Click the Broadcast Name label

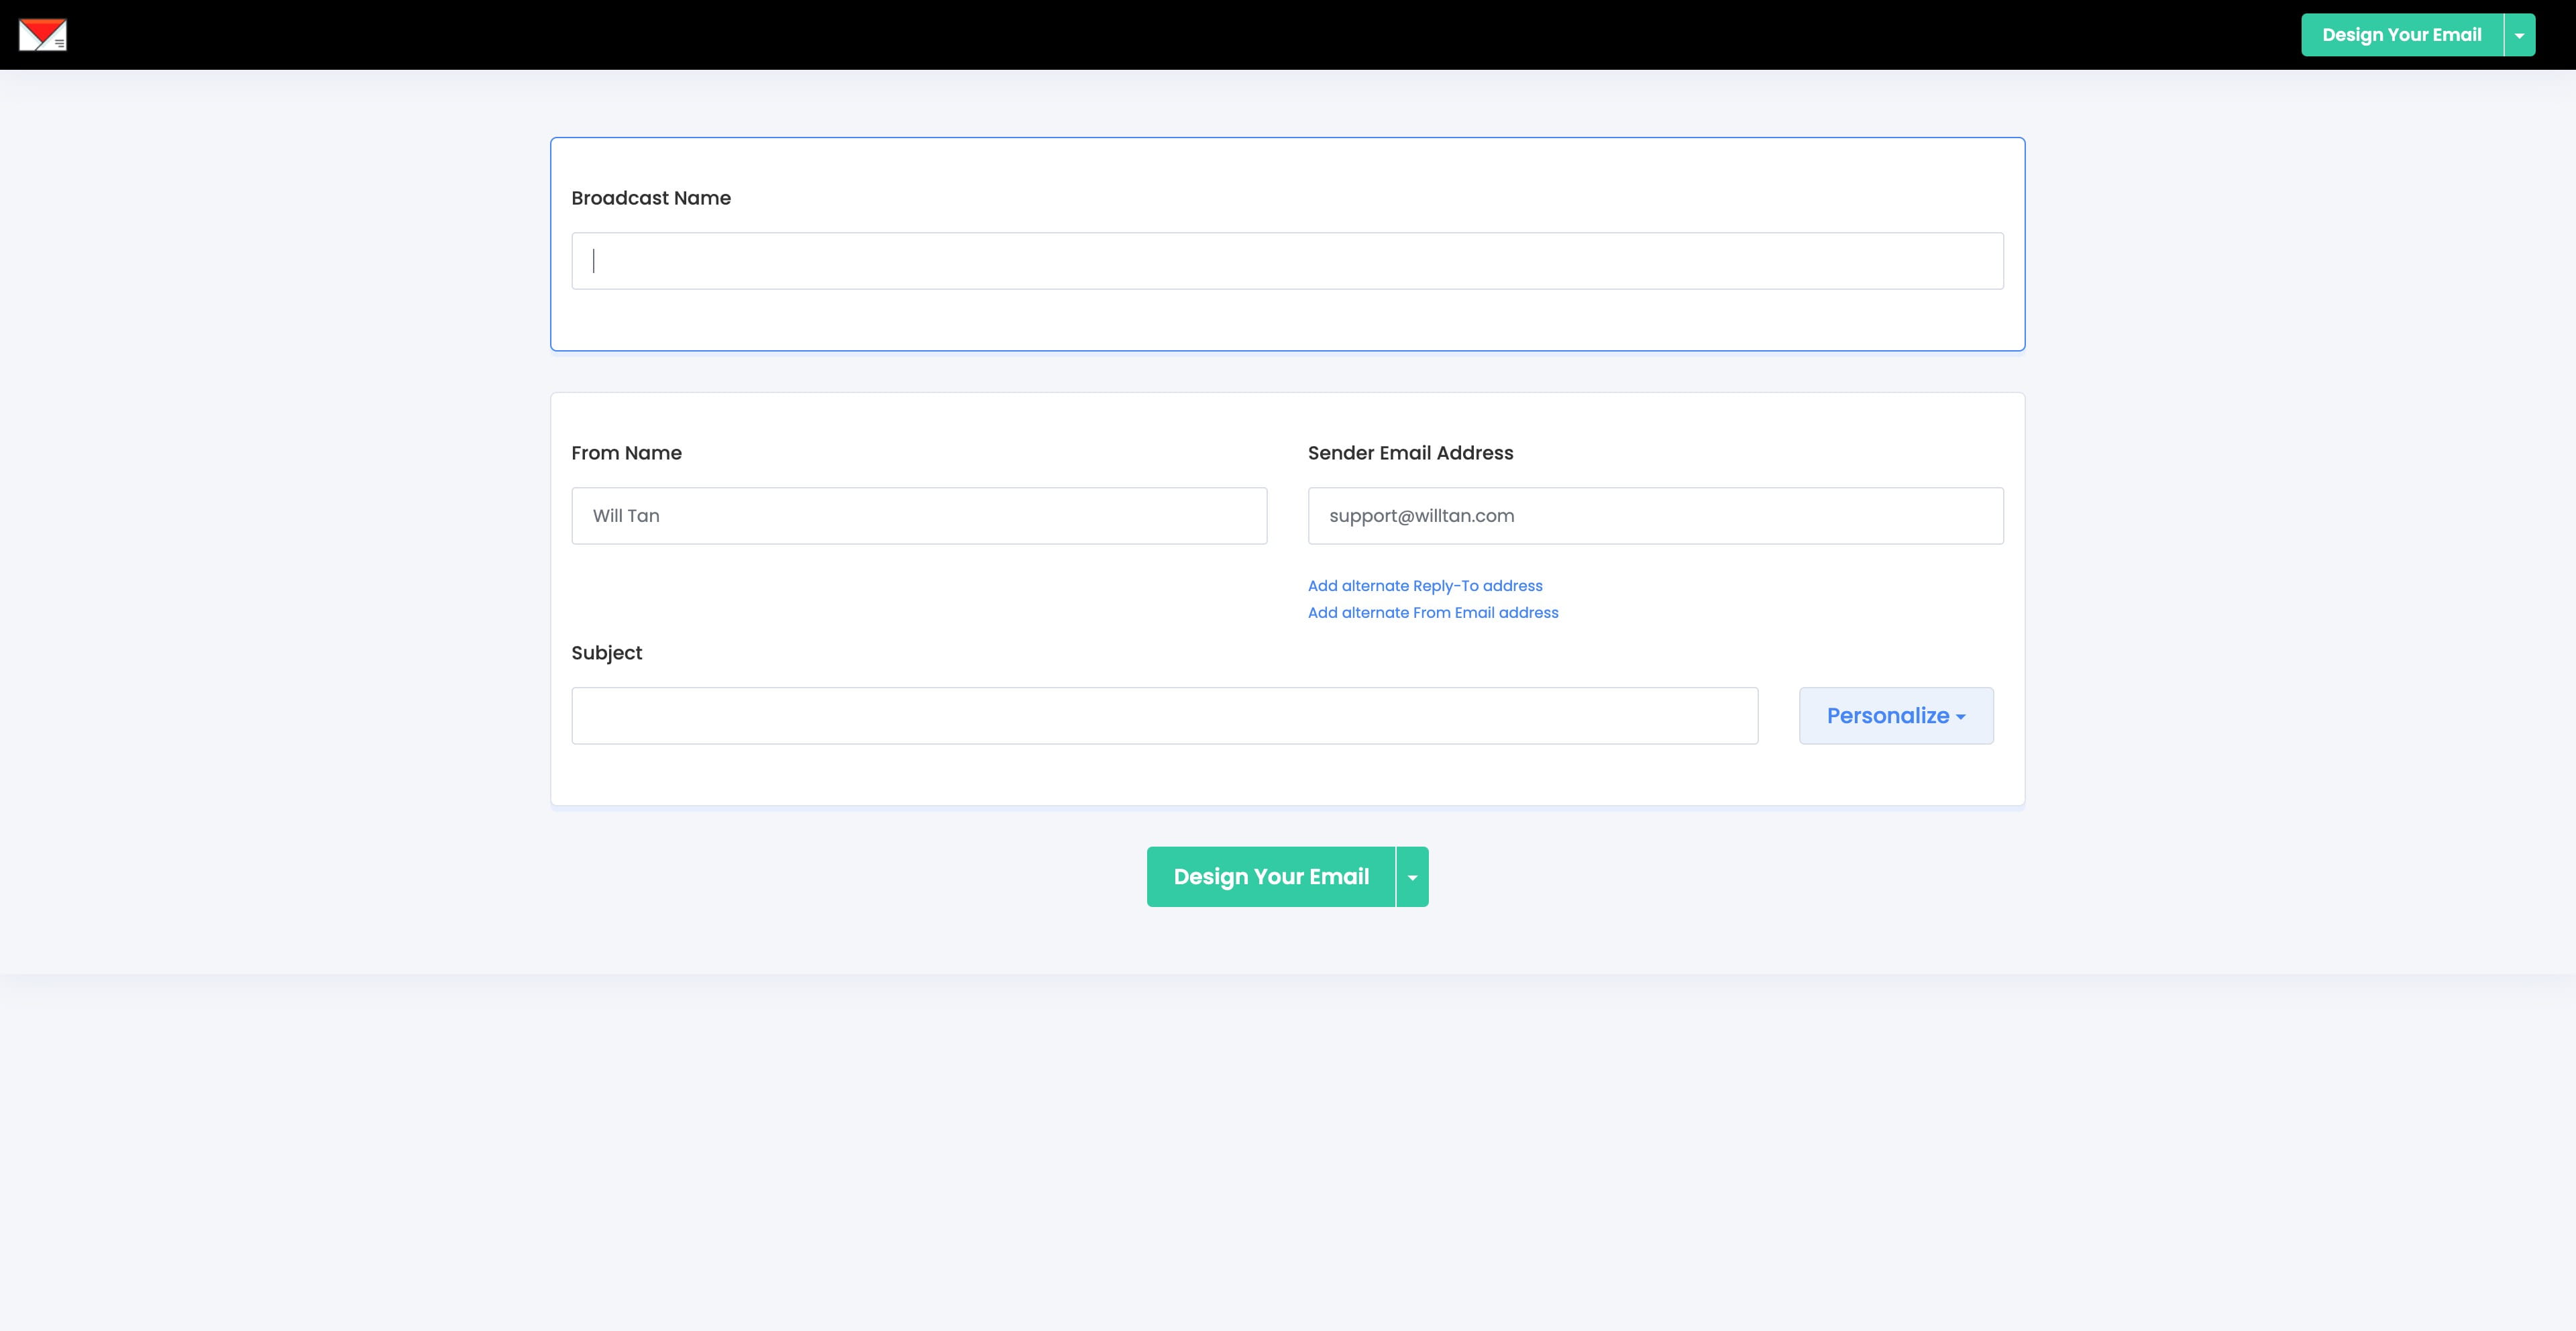(650, 198)
